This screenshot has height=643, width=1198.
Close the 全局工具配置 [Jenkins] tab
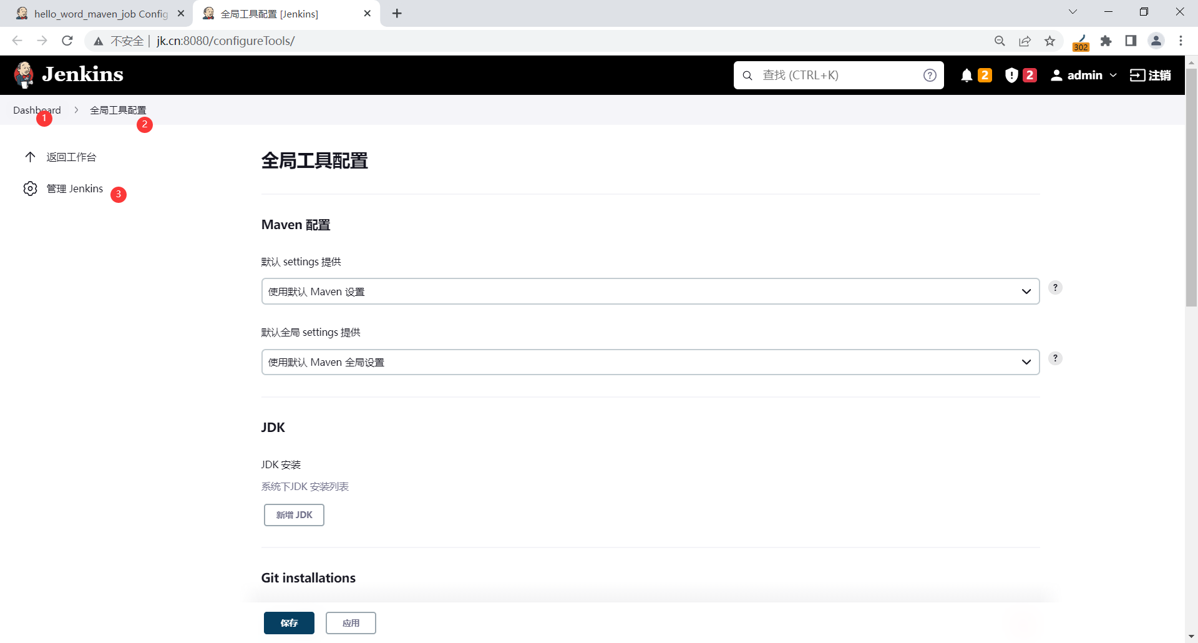coord(368,13)
